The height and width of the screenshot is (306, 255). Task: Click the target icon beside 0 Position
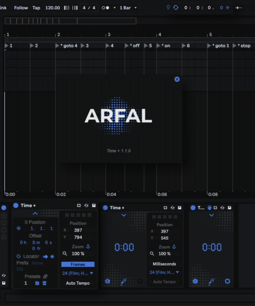point(19,228)
